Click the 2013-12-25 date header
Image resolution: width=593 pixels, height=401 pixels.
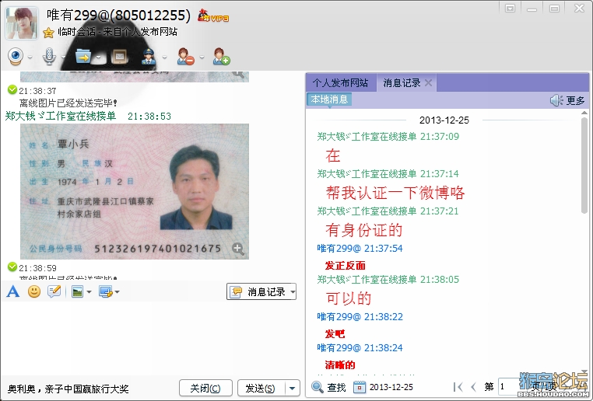click(444, 120)
